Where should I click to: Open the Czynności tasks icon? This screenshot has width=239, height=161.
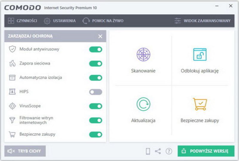tap(11, 21)
